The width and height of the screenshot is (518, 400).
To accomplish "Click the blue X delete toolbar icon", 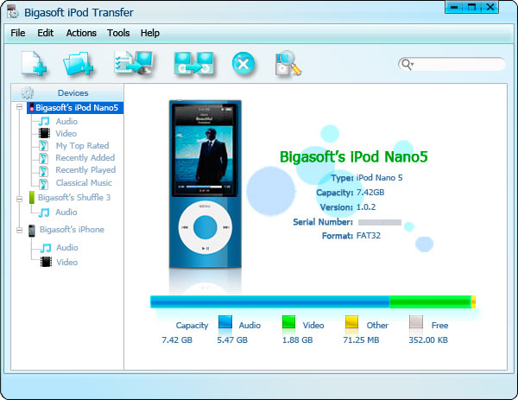I will (x=243, y=64).
